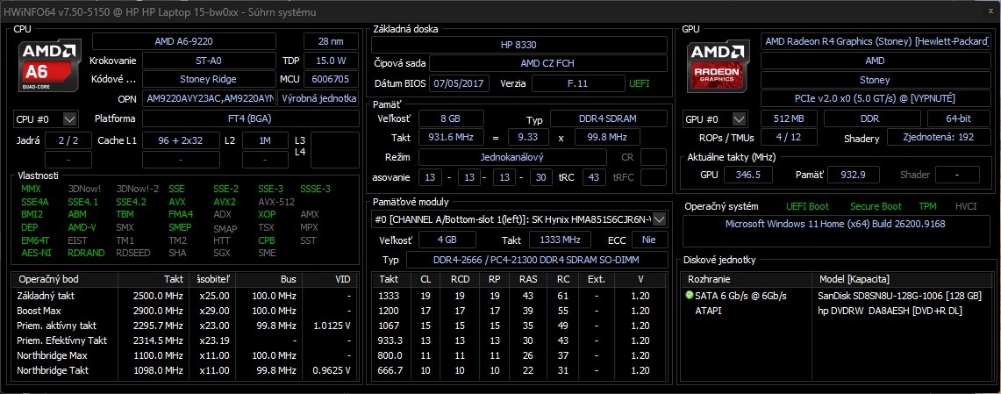Click the AMD CZ FCH chipset field
Viewport: 1001px width, 394px height.
547,64
